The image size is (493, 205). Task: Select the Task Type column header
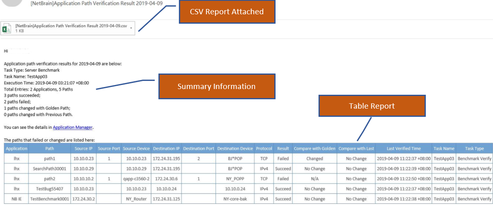(x=474, y=149)
